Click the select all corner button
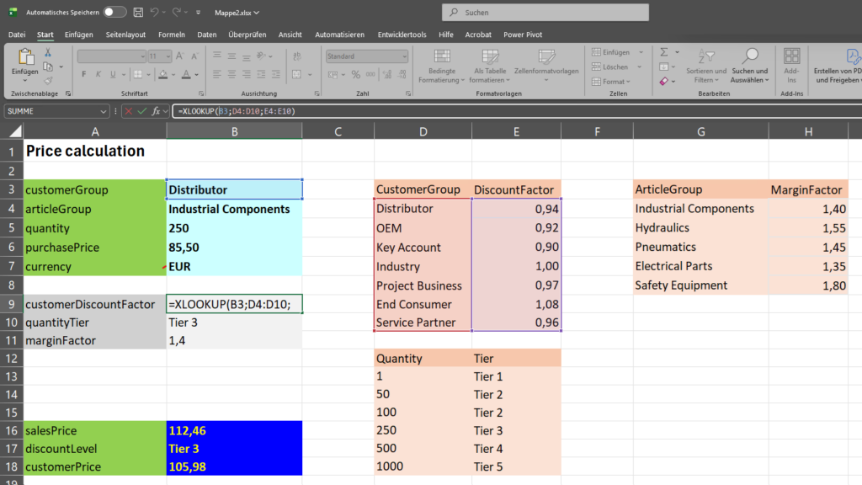 pyautogui.click(x=15, y=131)
